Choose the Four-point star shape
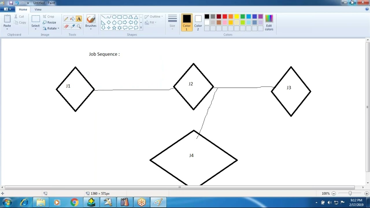The width and height of the screenshot is (370, 208). (x=109, y=28)
